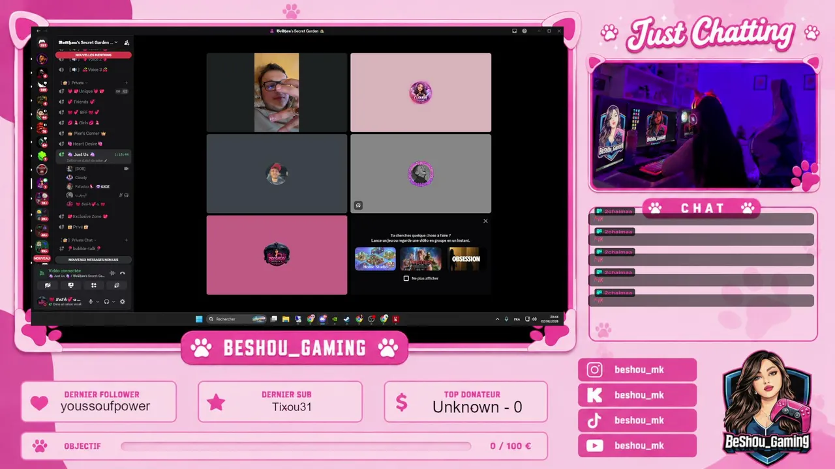Add a channel to the Private category

[x=126, y=83]
